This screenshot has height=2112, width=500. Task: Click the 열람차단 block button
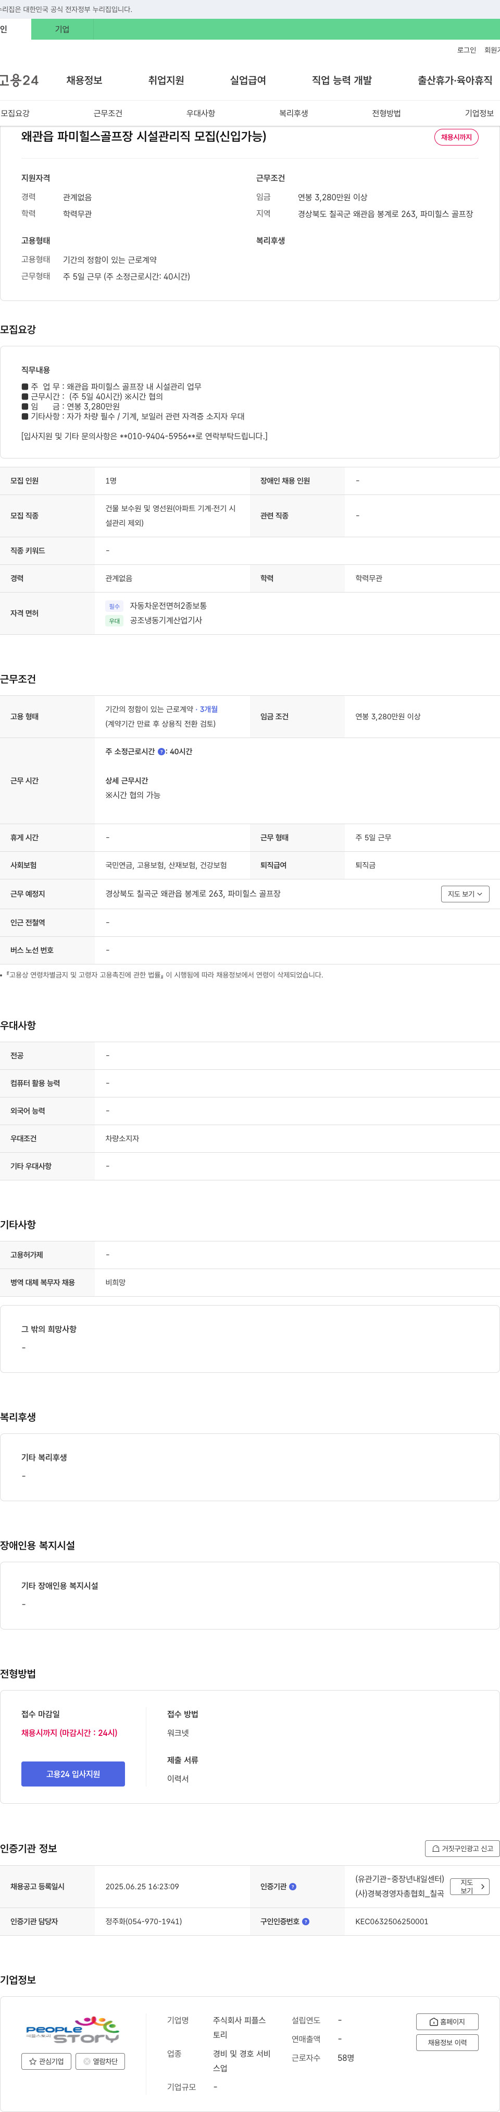(100, 2060)
